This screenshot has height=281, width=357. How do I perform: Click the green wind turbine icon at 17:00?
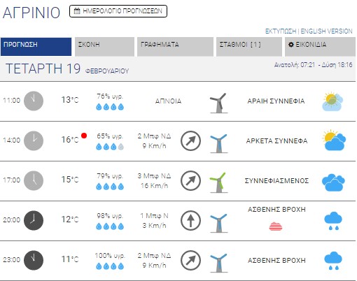(218, 182)
